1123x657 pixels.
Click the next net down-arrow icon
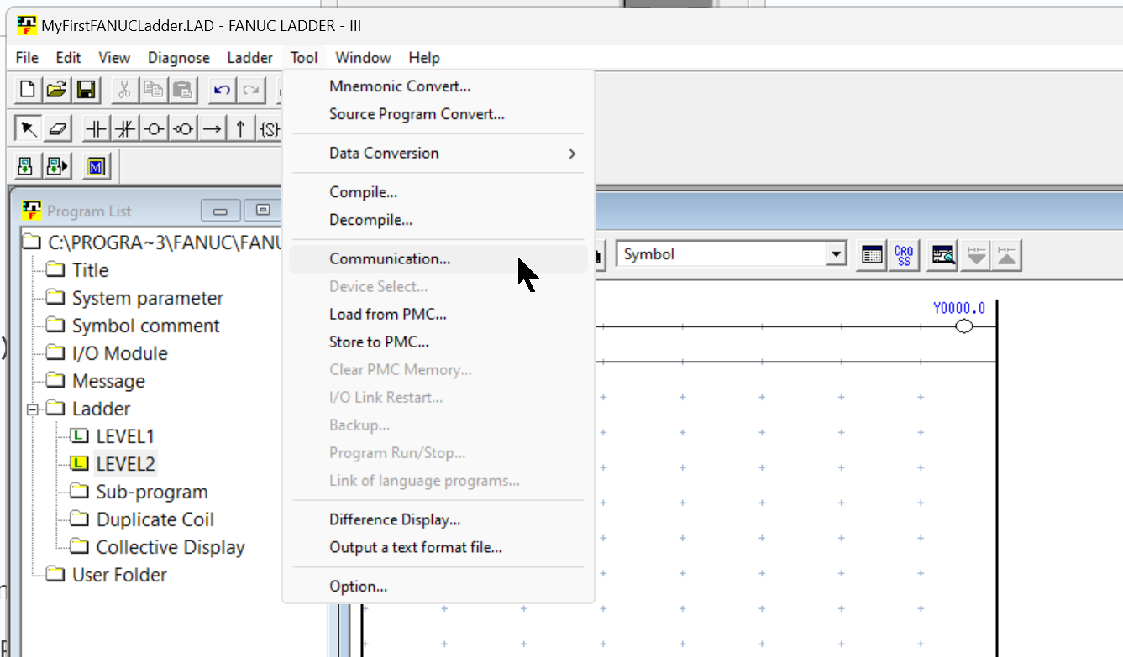click(976, 255)
